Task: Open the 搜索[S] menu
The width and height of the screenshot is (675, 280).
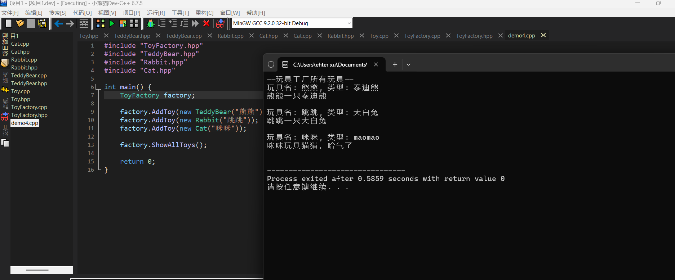Action: [58, 13]
